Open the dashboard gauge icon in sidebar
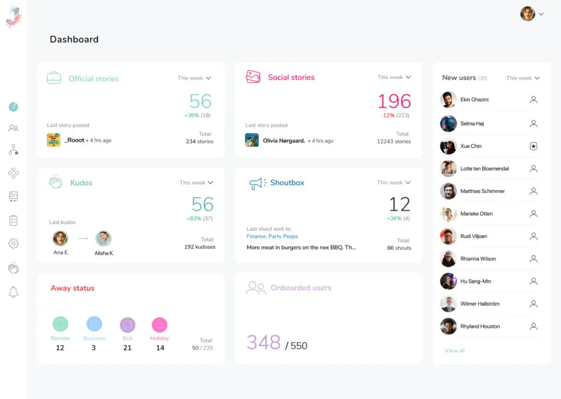 click(14, 107)
